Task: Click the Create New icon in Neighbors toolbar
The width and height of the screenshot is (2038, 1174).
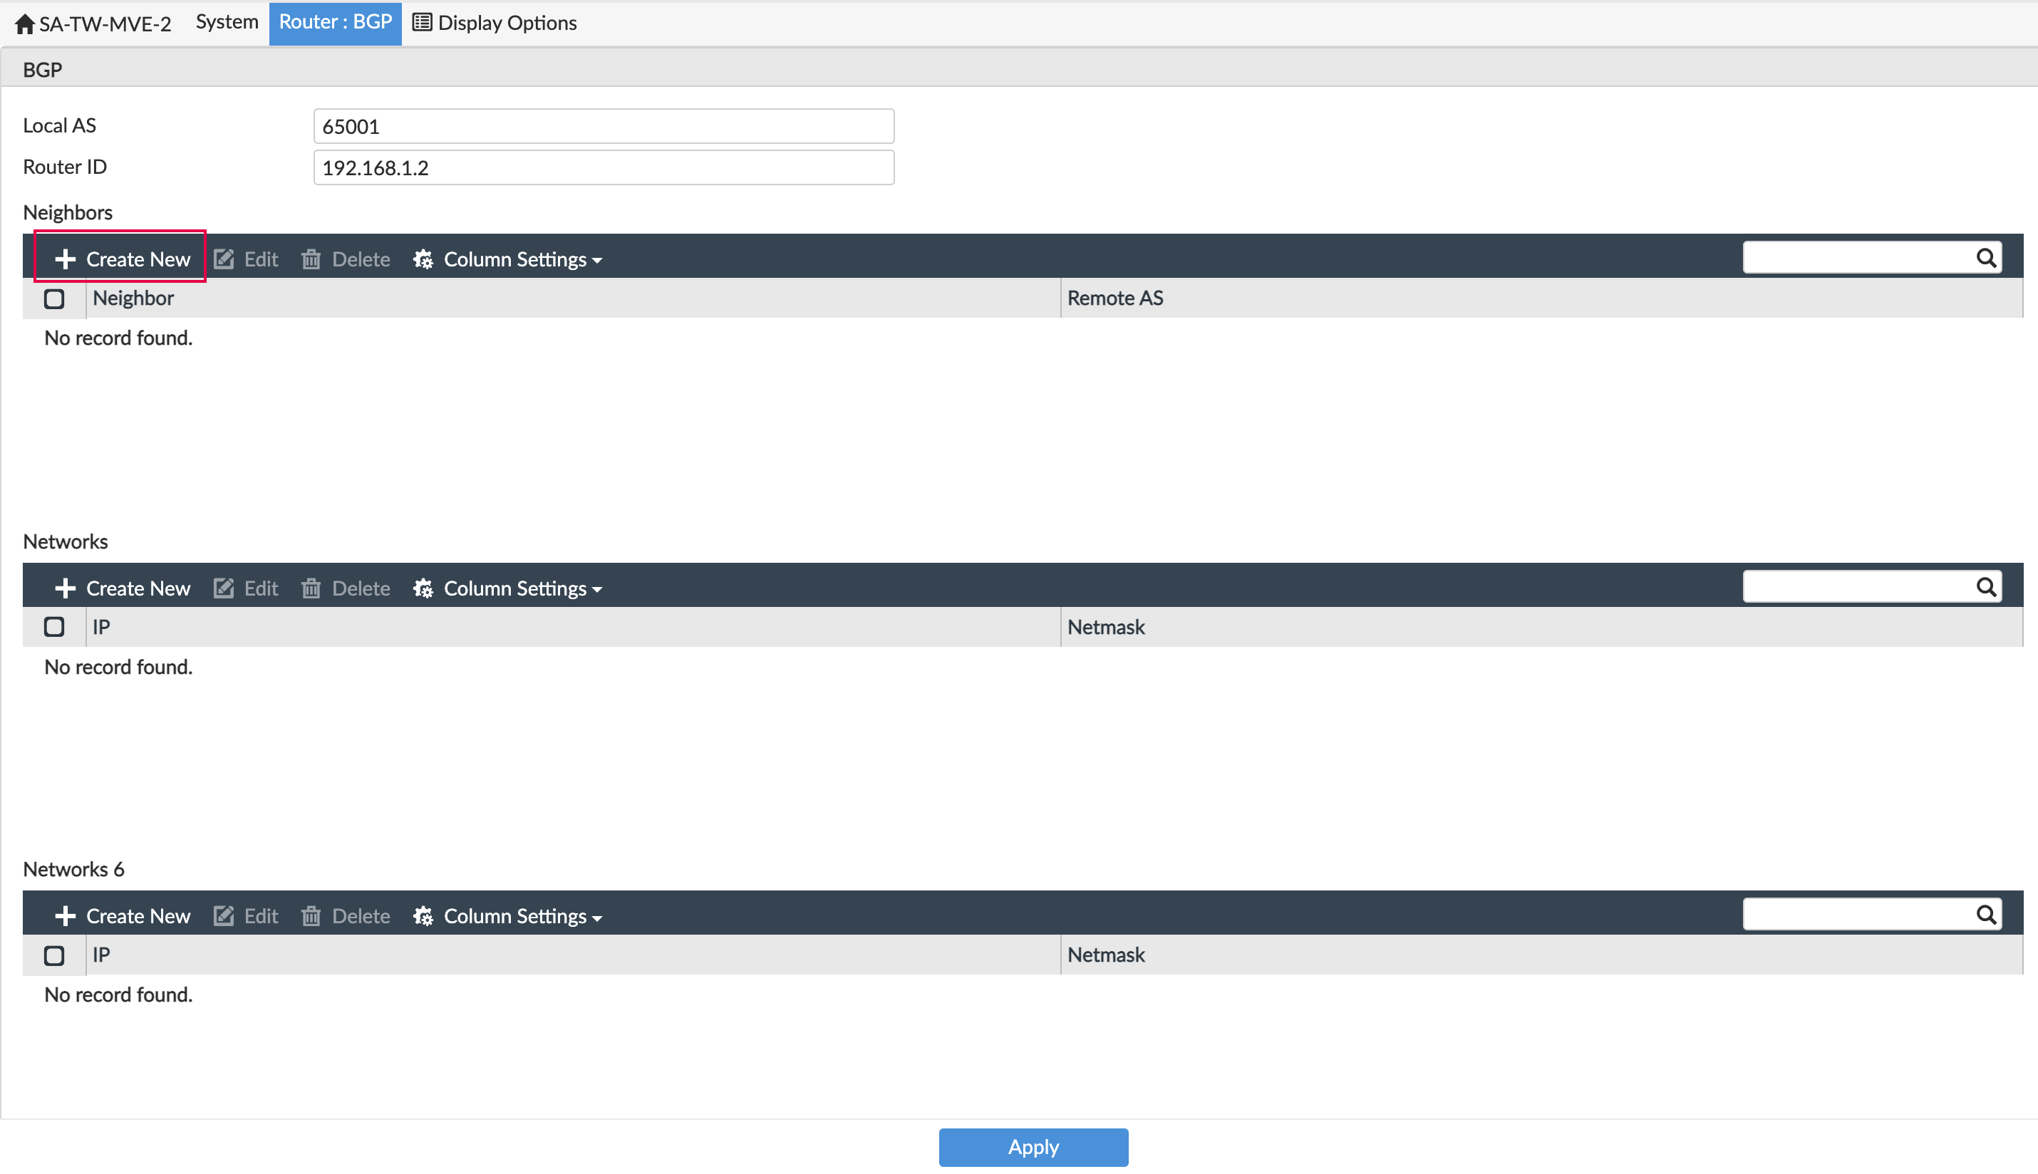Action: [66, 259]
